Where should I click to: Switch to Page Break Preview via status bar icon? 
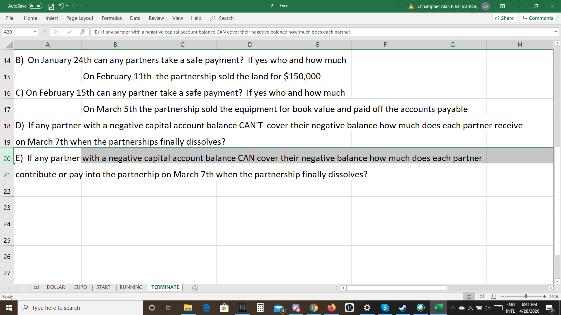(x=493, y=296)
